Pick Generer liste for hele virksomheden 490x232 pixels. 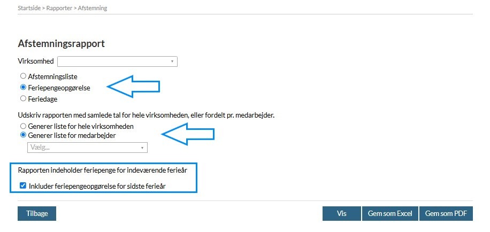point(23,126)
